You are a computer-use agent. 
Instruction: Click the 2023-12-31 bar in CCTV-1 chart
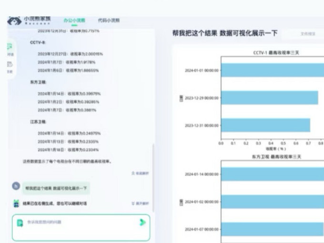(x=266, y=125)
